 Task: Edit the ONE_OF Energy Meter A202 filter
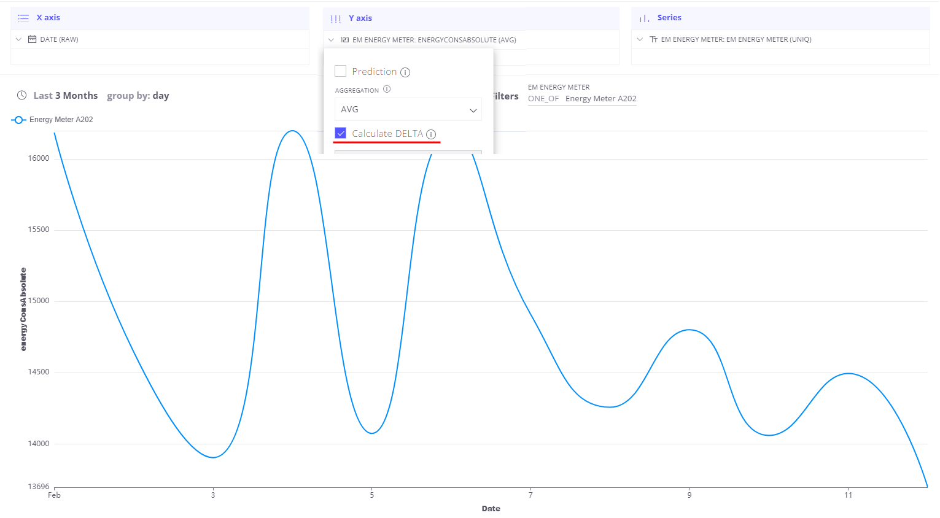(x=582, y=99)
